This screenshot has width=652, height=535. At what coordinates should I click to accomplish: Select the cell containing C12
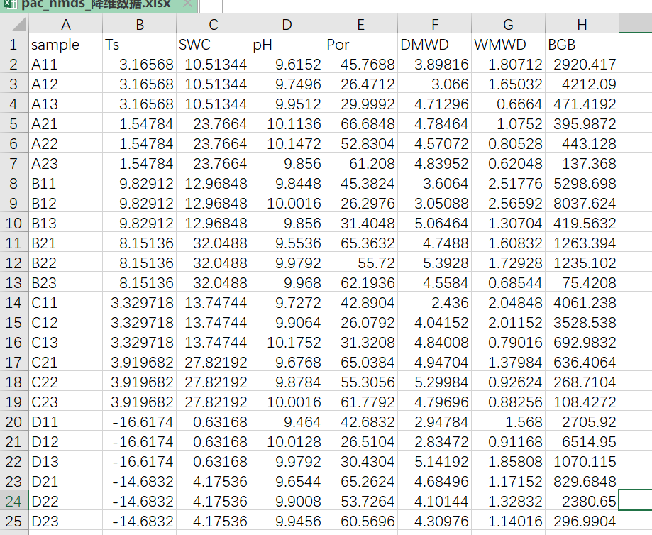coord(66,322)
